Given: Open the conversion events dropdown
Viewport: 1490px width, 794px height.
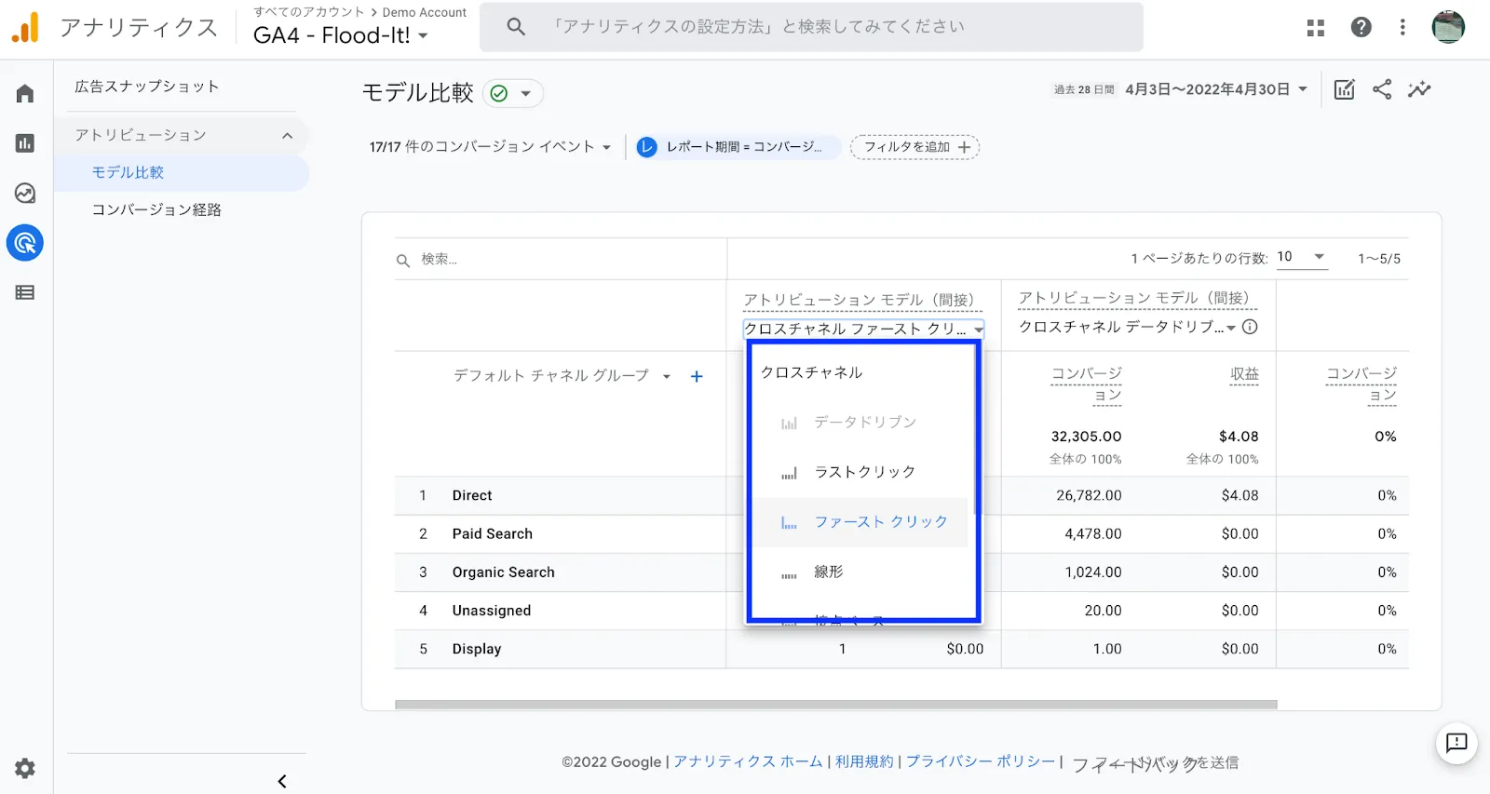Looking at the screenshot, I should [490, 147].
